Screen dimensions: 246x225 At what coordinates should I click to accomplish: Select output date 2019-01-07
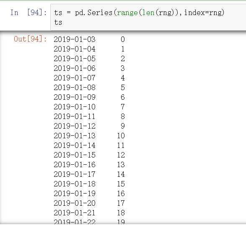[x=75, y=78]
